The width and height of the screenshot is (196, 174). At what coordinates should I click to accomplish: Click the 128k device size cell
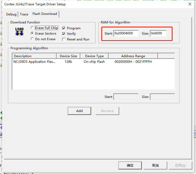click(x=68, y=62)
